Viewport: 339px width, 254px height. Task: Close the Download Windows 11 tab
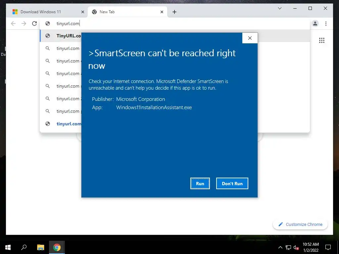pos(82,12)
